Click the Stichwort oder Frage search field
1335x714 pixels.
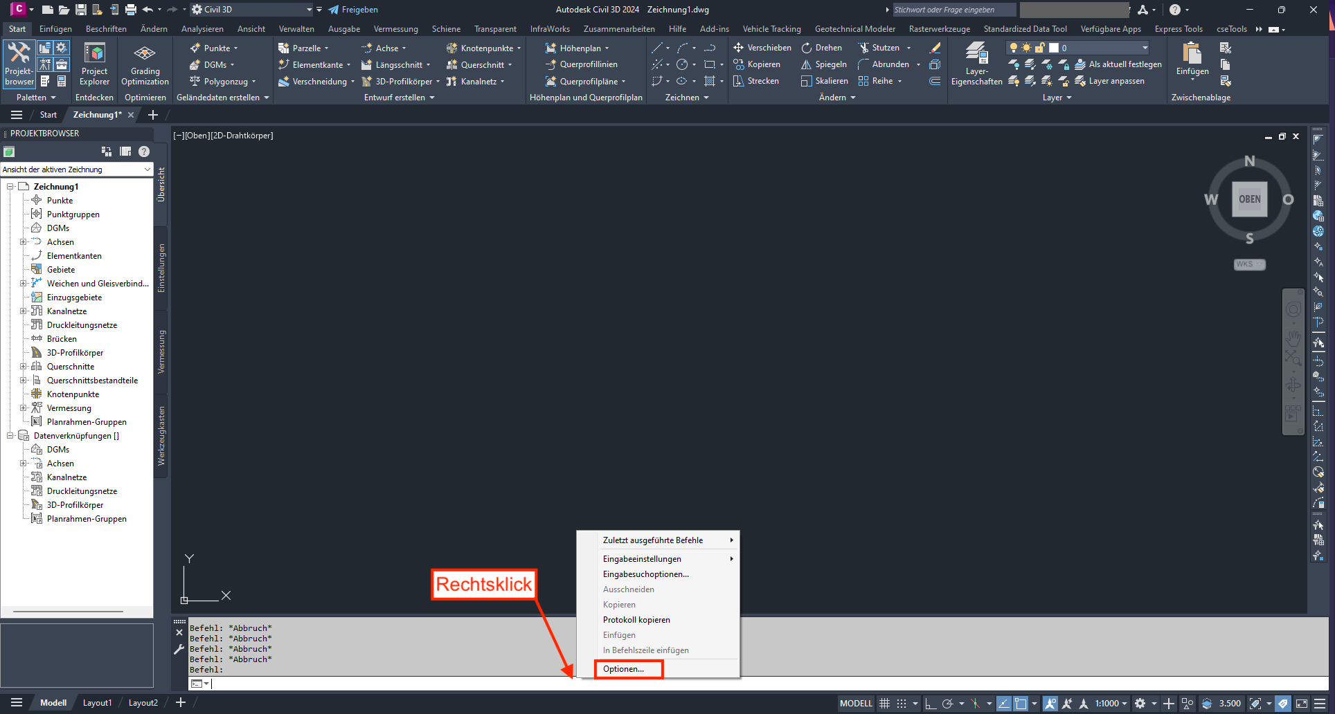954,10
